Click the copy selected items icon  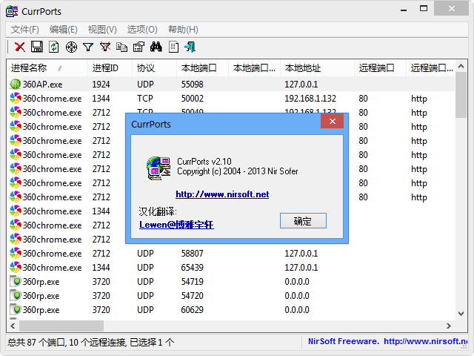click(x=121, y=47)
